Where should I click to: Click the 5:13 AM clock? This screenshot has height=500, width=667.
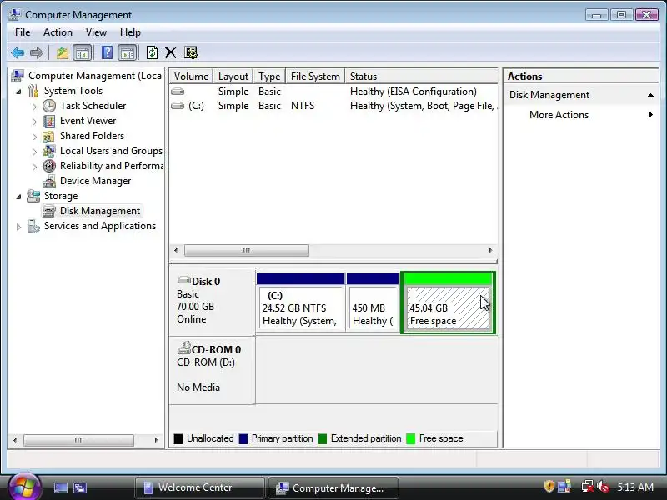(635, 487)
